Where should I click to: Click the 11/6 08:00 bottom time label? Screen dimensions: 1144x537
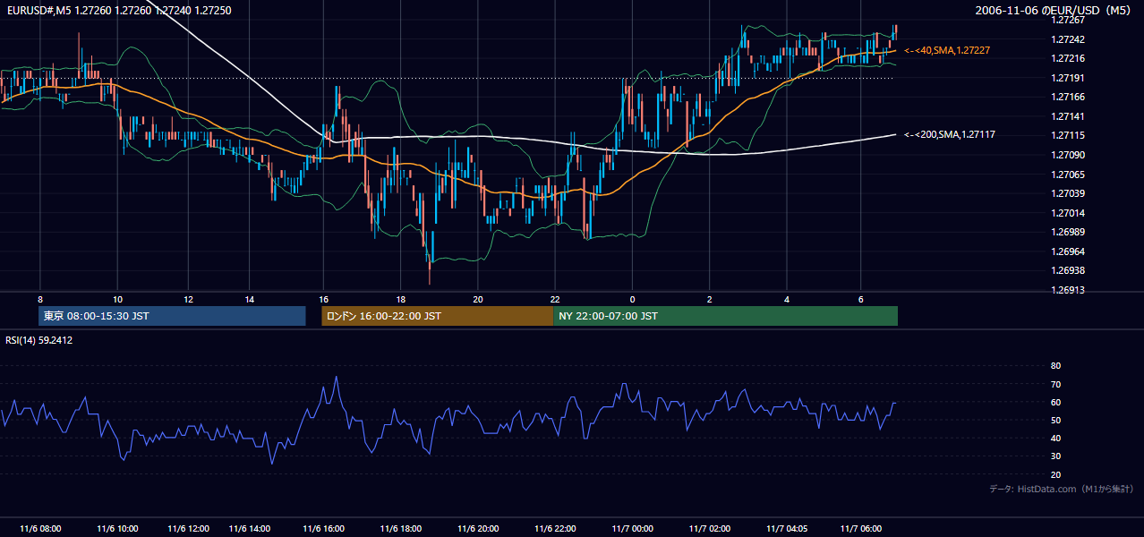click(40, 529)
